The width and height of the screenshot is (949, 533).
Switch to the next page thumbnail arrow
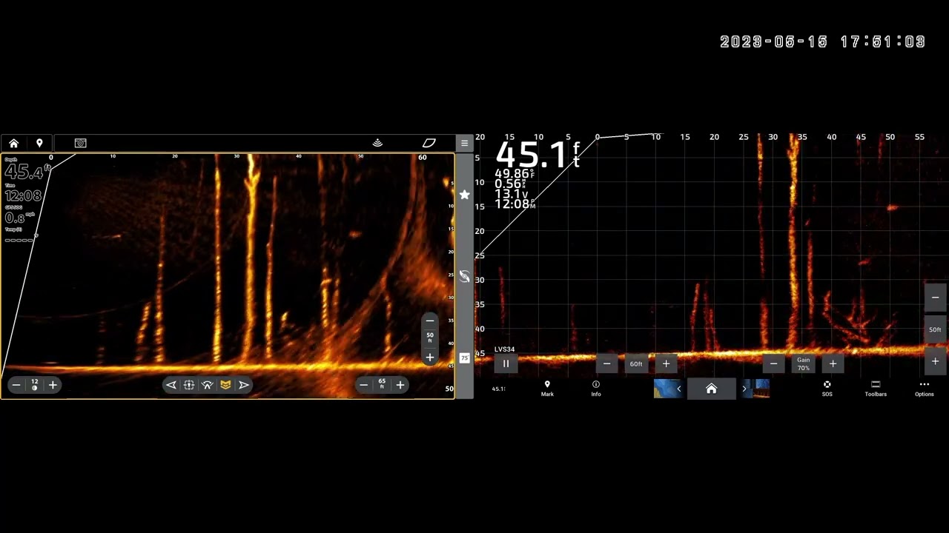(744, 389)
